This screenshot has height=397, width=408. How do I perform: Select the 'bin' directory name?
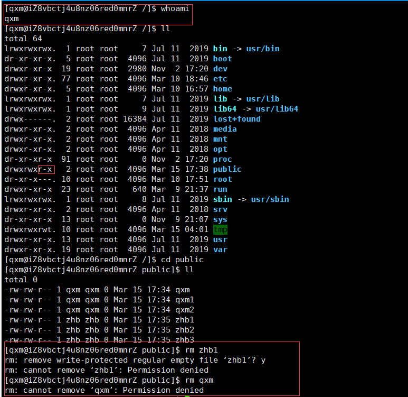(220, 49)
